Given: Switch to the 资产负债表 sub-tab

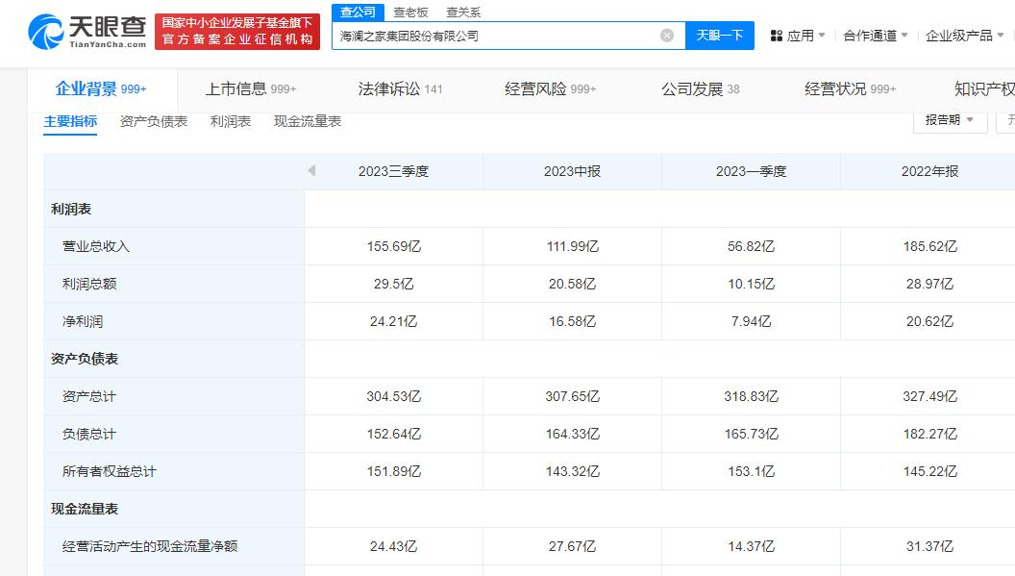Looking at the screenshot, I should click(154, 121).
